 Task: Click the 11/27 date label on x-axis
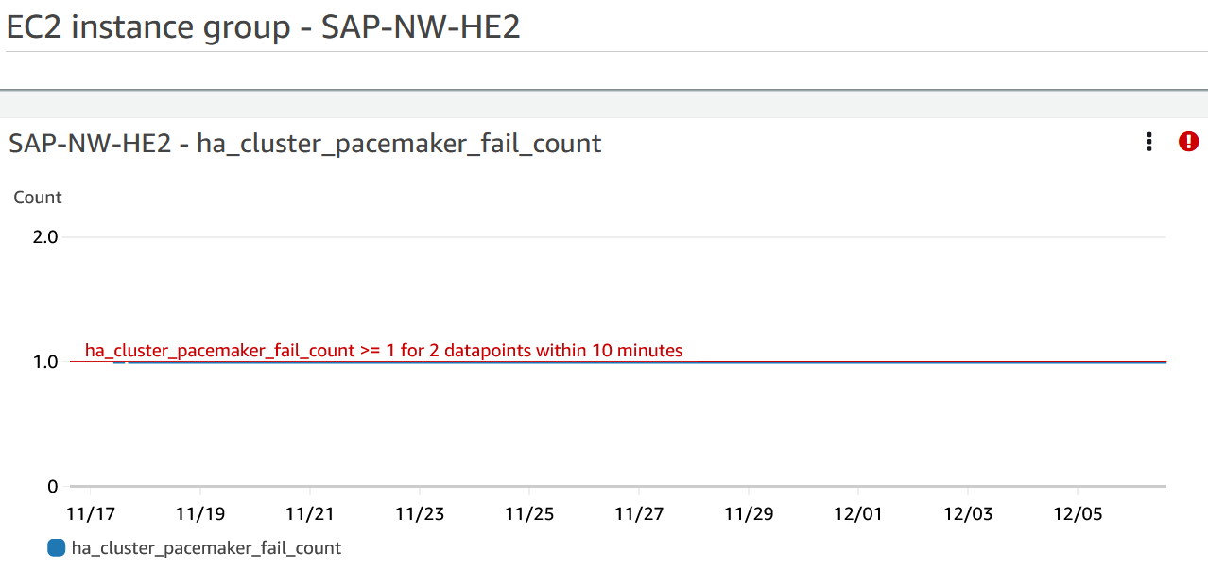tap(639, 513)
